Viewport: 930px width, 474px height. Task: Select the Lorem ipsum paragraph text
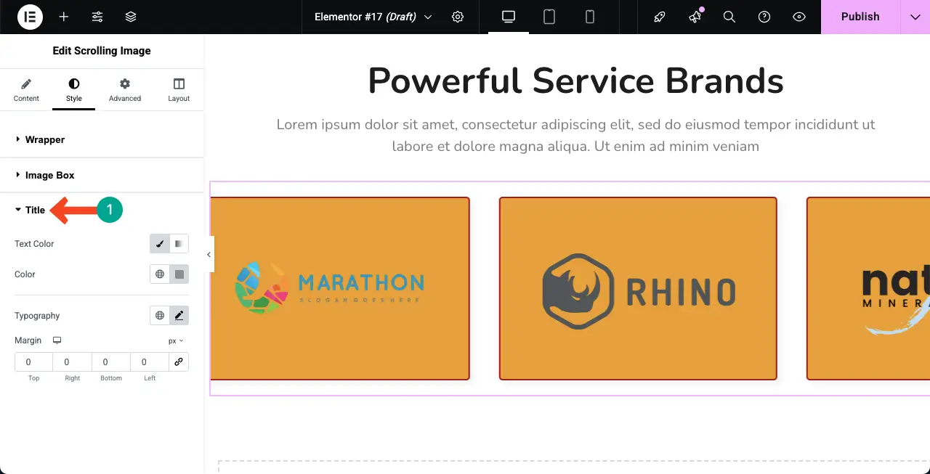coord(576,135)
